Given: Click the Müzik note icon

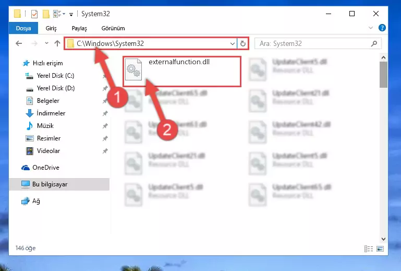Looking at the screenshot, I should click(30, 126).
